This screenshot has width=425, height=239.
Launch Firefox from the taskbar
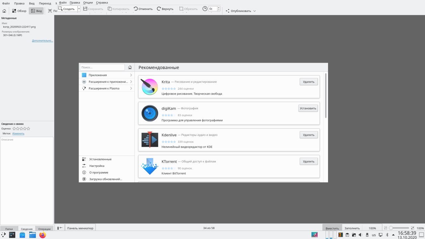[42, 235]
